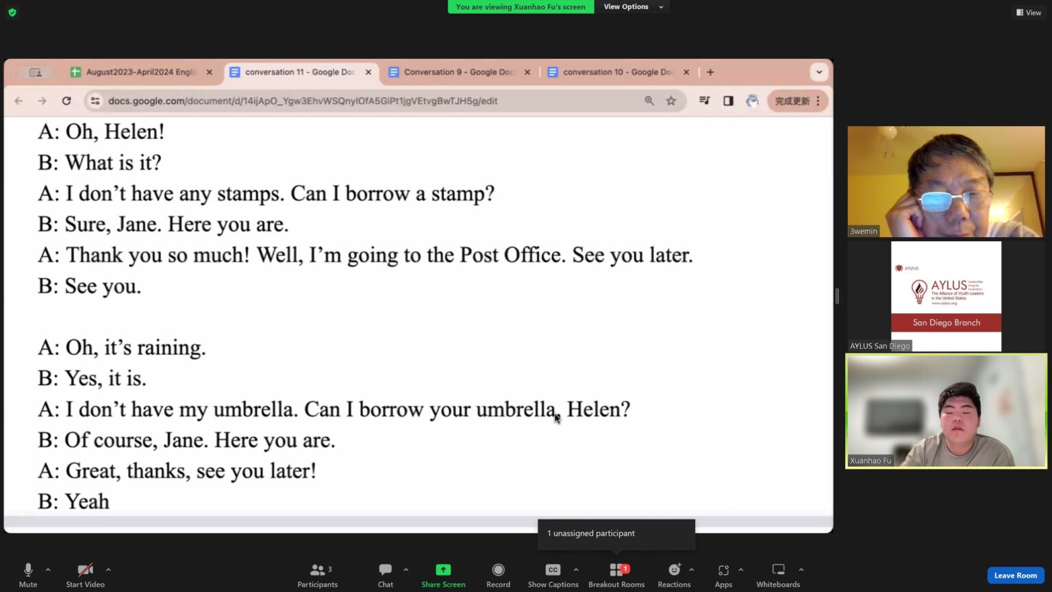
Task: Expand reactions options arrow
Action: (692, 569)
